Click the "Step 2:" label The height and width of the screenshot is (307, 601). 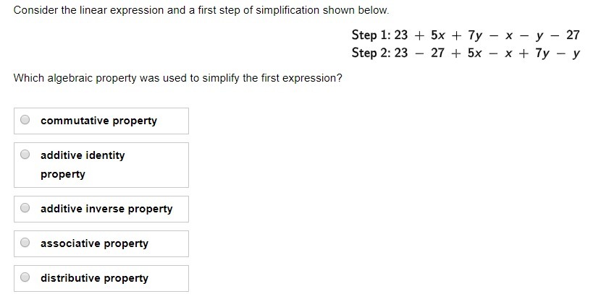371,53
